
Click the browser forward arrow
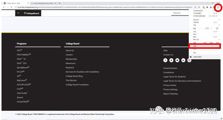pyautogui.click(x=8, y=7)
